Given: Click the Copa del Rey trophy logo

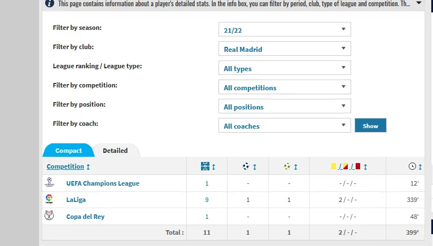Looking at the screenshot, I should 49,216.
